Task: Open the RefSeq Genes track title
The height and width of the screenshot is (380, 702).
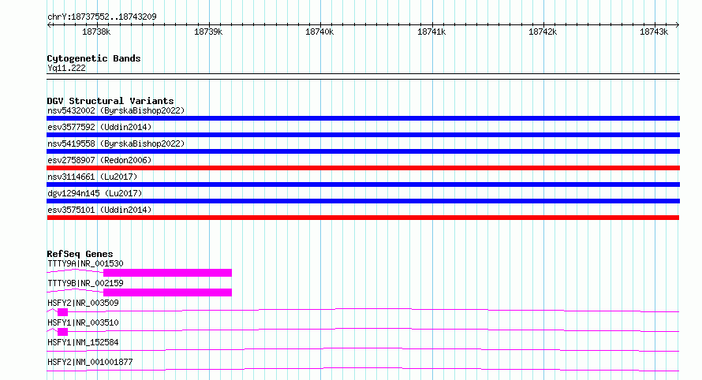Action: coord(80,254)
